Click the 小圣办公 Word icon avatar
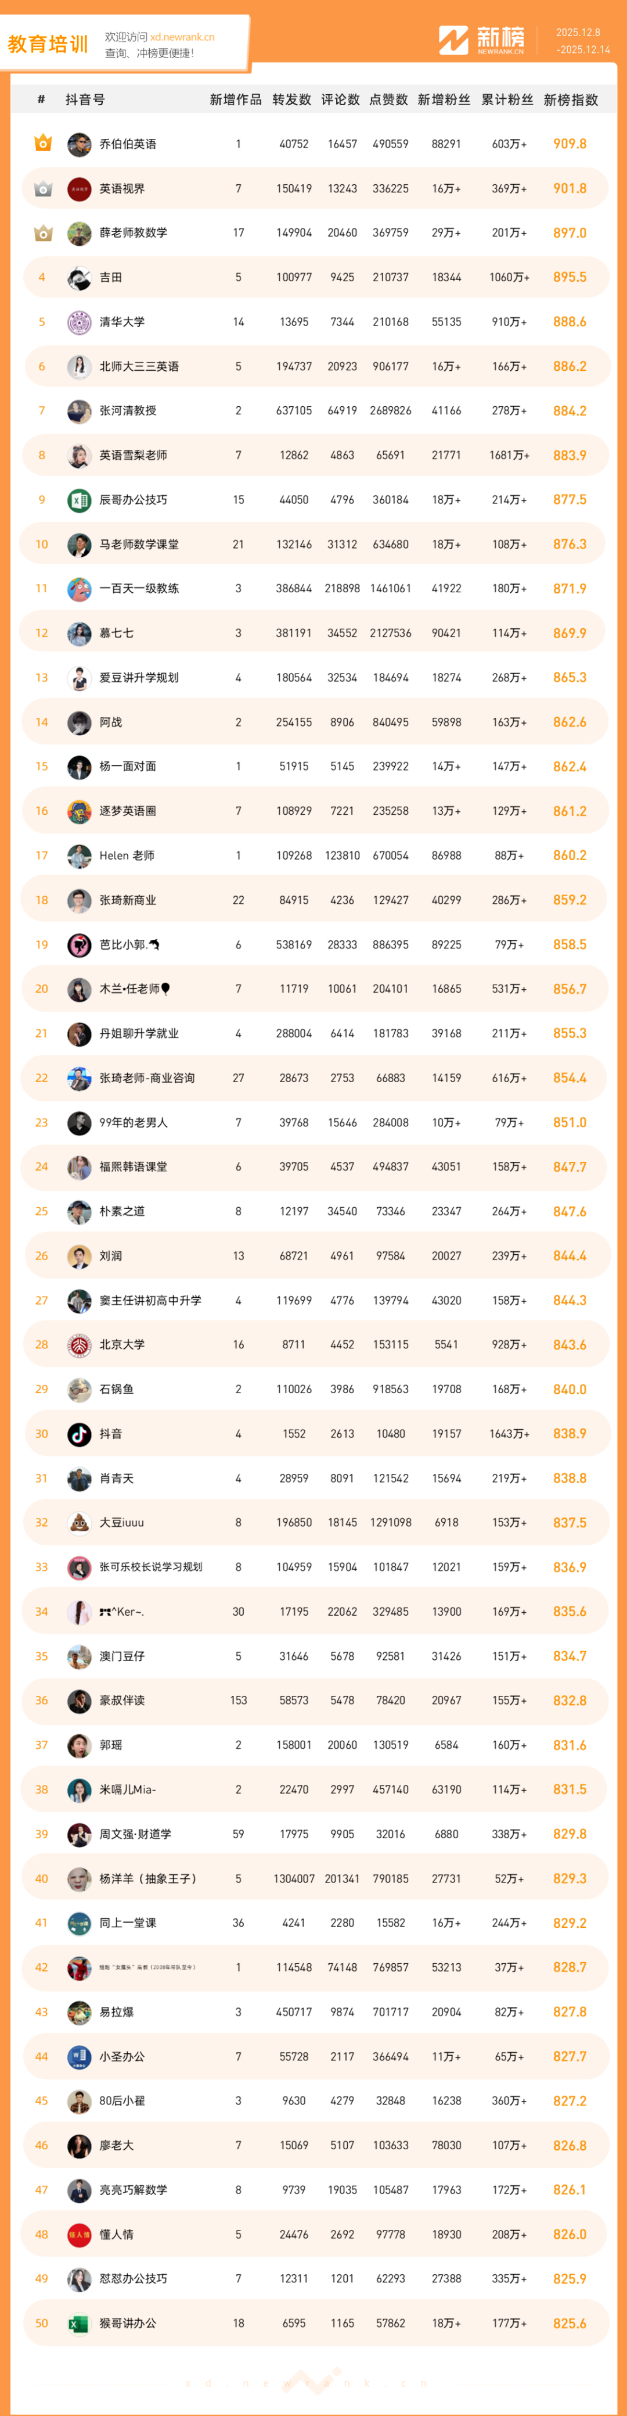Image resolution: width=627 pixels, height=2416 pixels. [x=80, y=2056]
